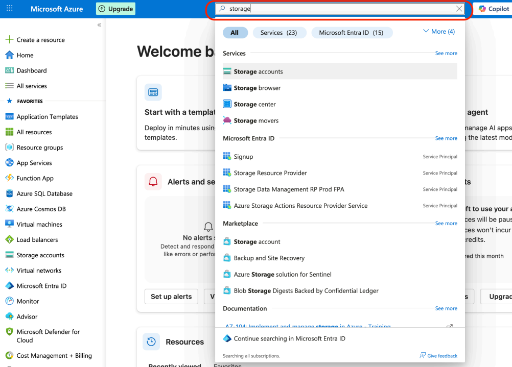
Task: Click the Upgrade button in header
Action: click(x=115, y=9)
